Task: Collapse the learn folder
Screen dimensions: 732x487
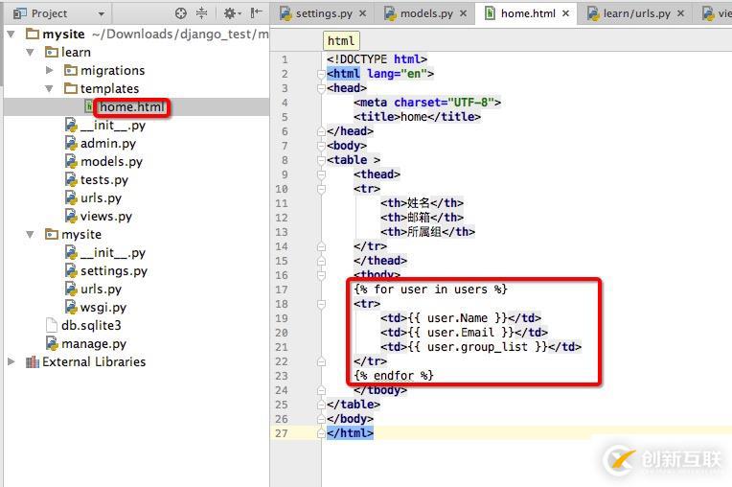Action: pyautogui.click(x=31, y=53)
